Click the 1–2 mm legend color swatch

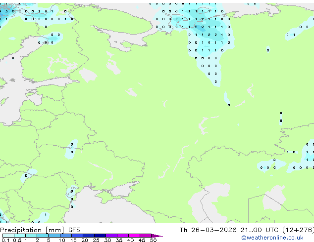[x=31, y=236]
